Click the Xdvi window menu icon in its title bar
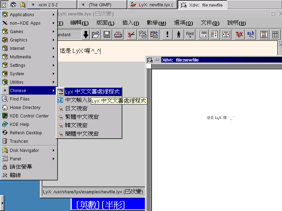Screen dimensions: 282x211 click(x=149, y=60)
